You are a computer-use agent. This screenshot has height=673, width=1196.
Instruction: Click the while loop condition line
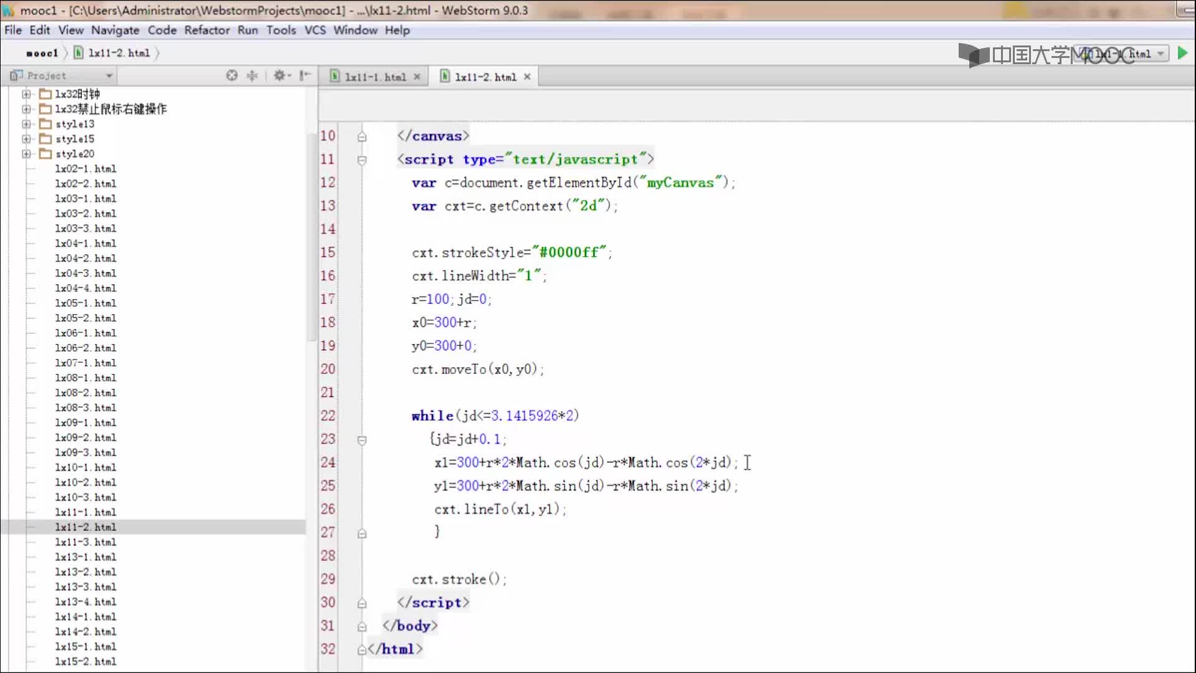(x=495, y=416)
